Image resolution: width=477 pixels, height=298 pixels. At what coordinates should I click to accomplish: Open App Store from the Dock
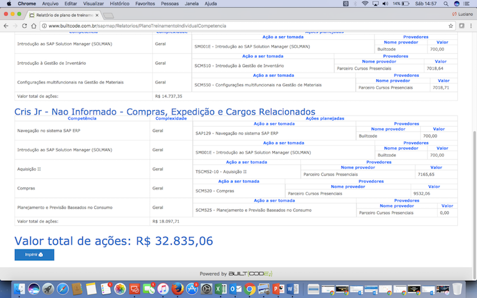coord(192,288)
